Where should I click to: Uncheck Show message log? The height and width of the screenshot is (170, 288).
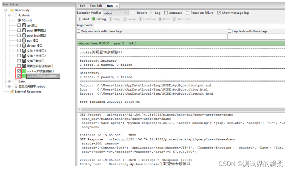[219, 13]
